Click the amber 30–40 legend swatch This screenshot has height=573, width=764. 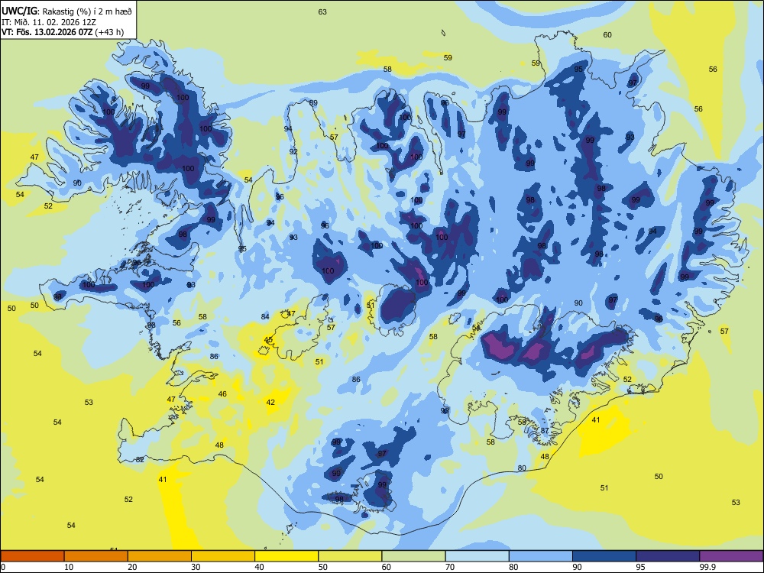(223, 556)
